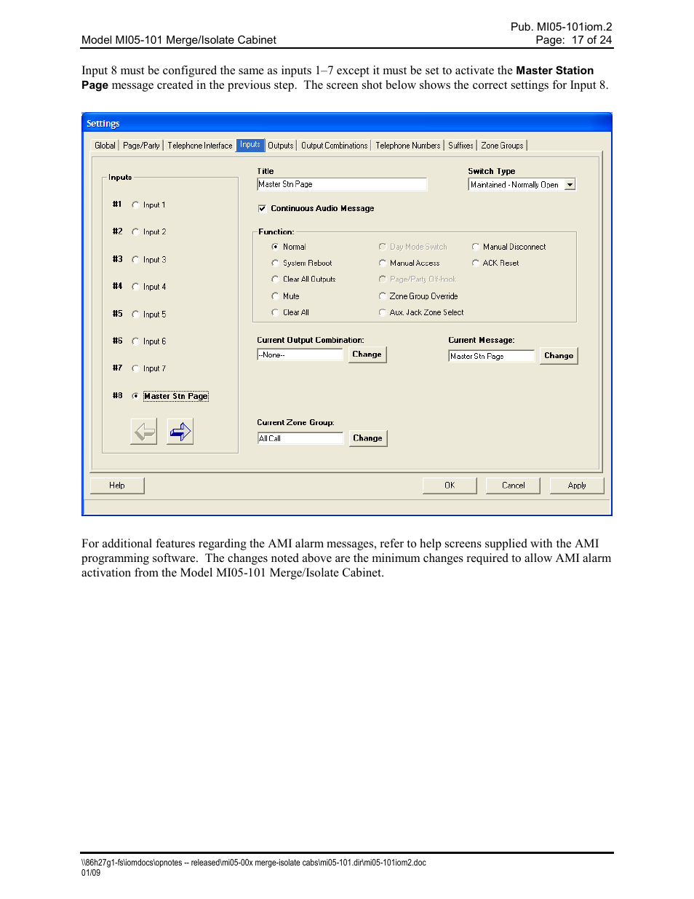The width and height of the screenshot is (694, 899).
Task: Open the Page/Party tab
Action: 141,146
